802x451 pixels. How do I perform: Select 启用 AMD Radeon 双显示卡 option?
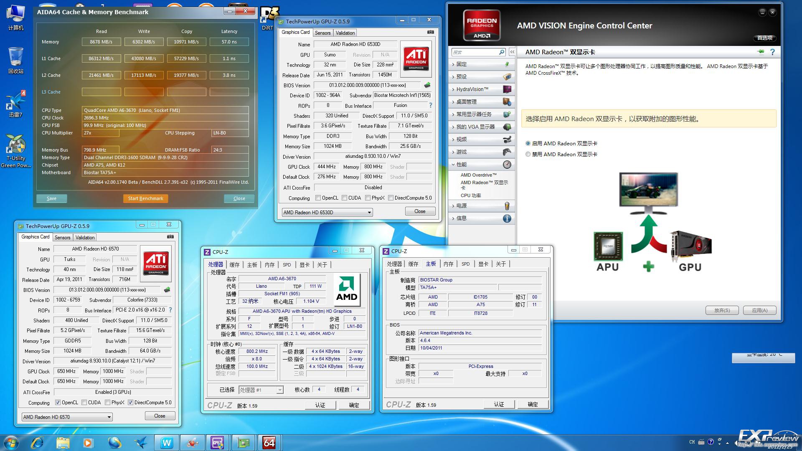tap(528, 143)
